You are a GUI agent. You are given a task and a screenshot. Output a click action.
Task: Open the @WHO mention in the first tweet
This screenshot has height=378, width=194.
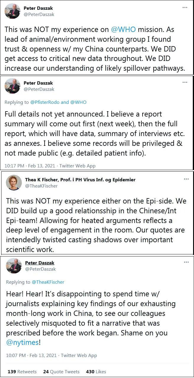click(x=123, y=30)
